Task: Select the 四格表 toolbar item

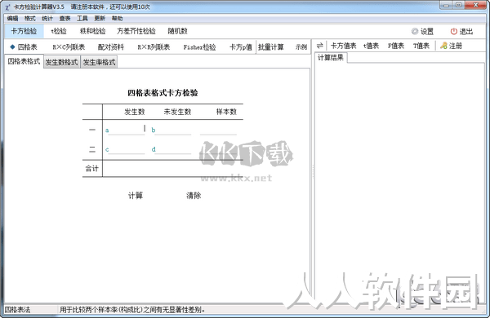Action: click(24, 47)
